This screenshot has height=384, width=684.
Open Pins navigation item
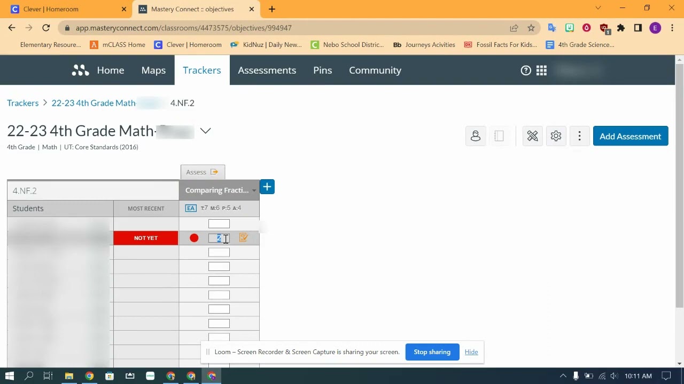tap(323, 70)
